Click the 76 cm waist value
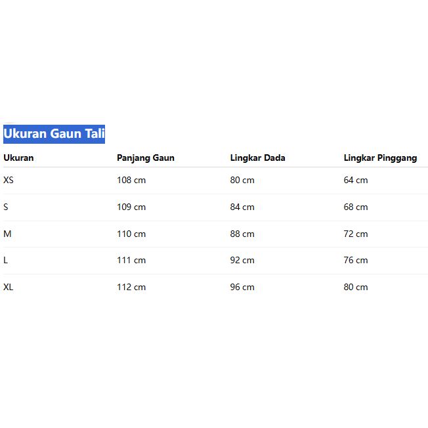Viewport: 428px width, 428px height. point(356,260)
